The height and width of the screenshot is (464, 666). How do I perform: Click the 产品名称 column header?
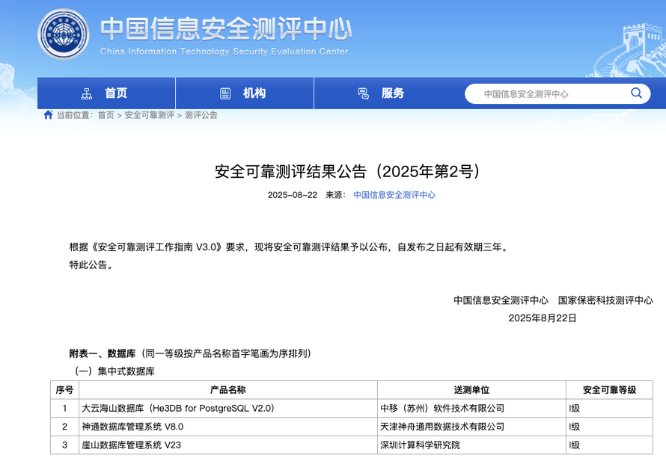[x=228, y=390]
